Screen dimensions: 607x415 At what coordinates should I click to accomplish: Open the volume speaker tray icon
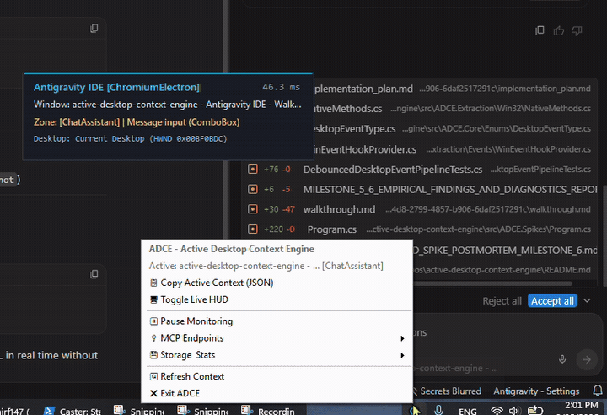(514, 410)
